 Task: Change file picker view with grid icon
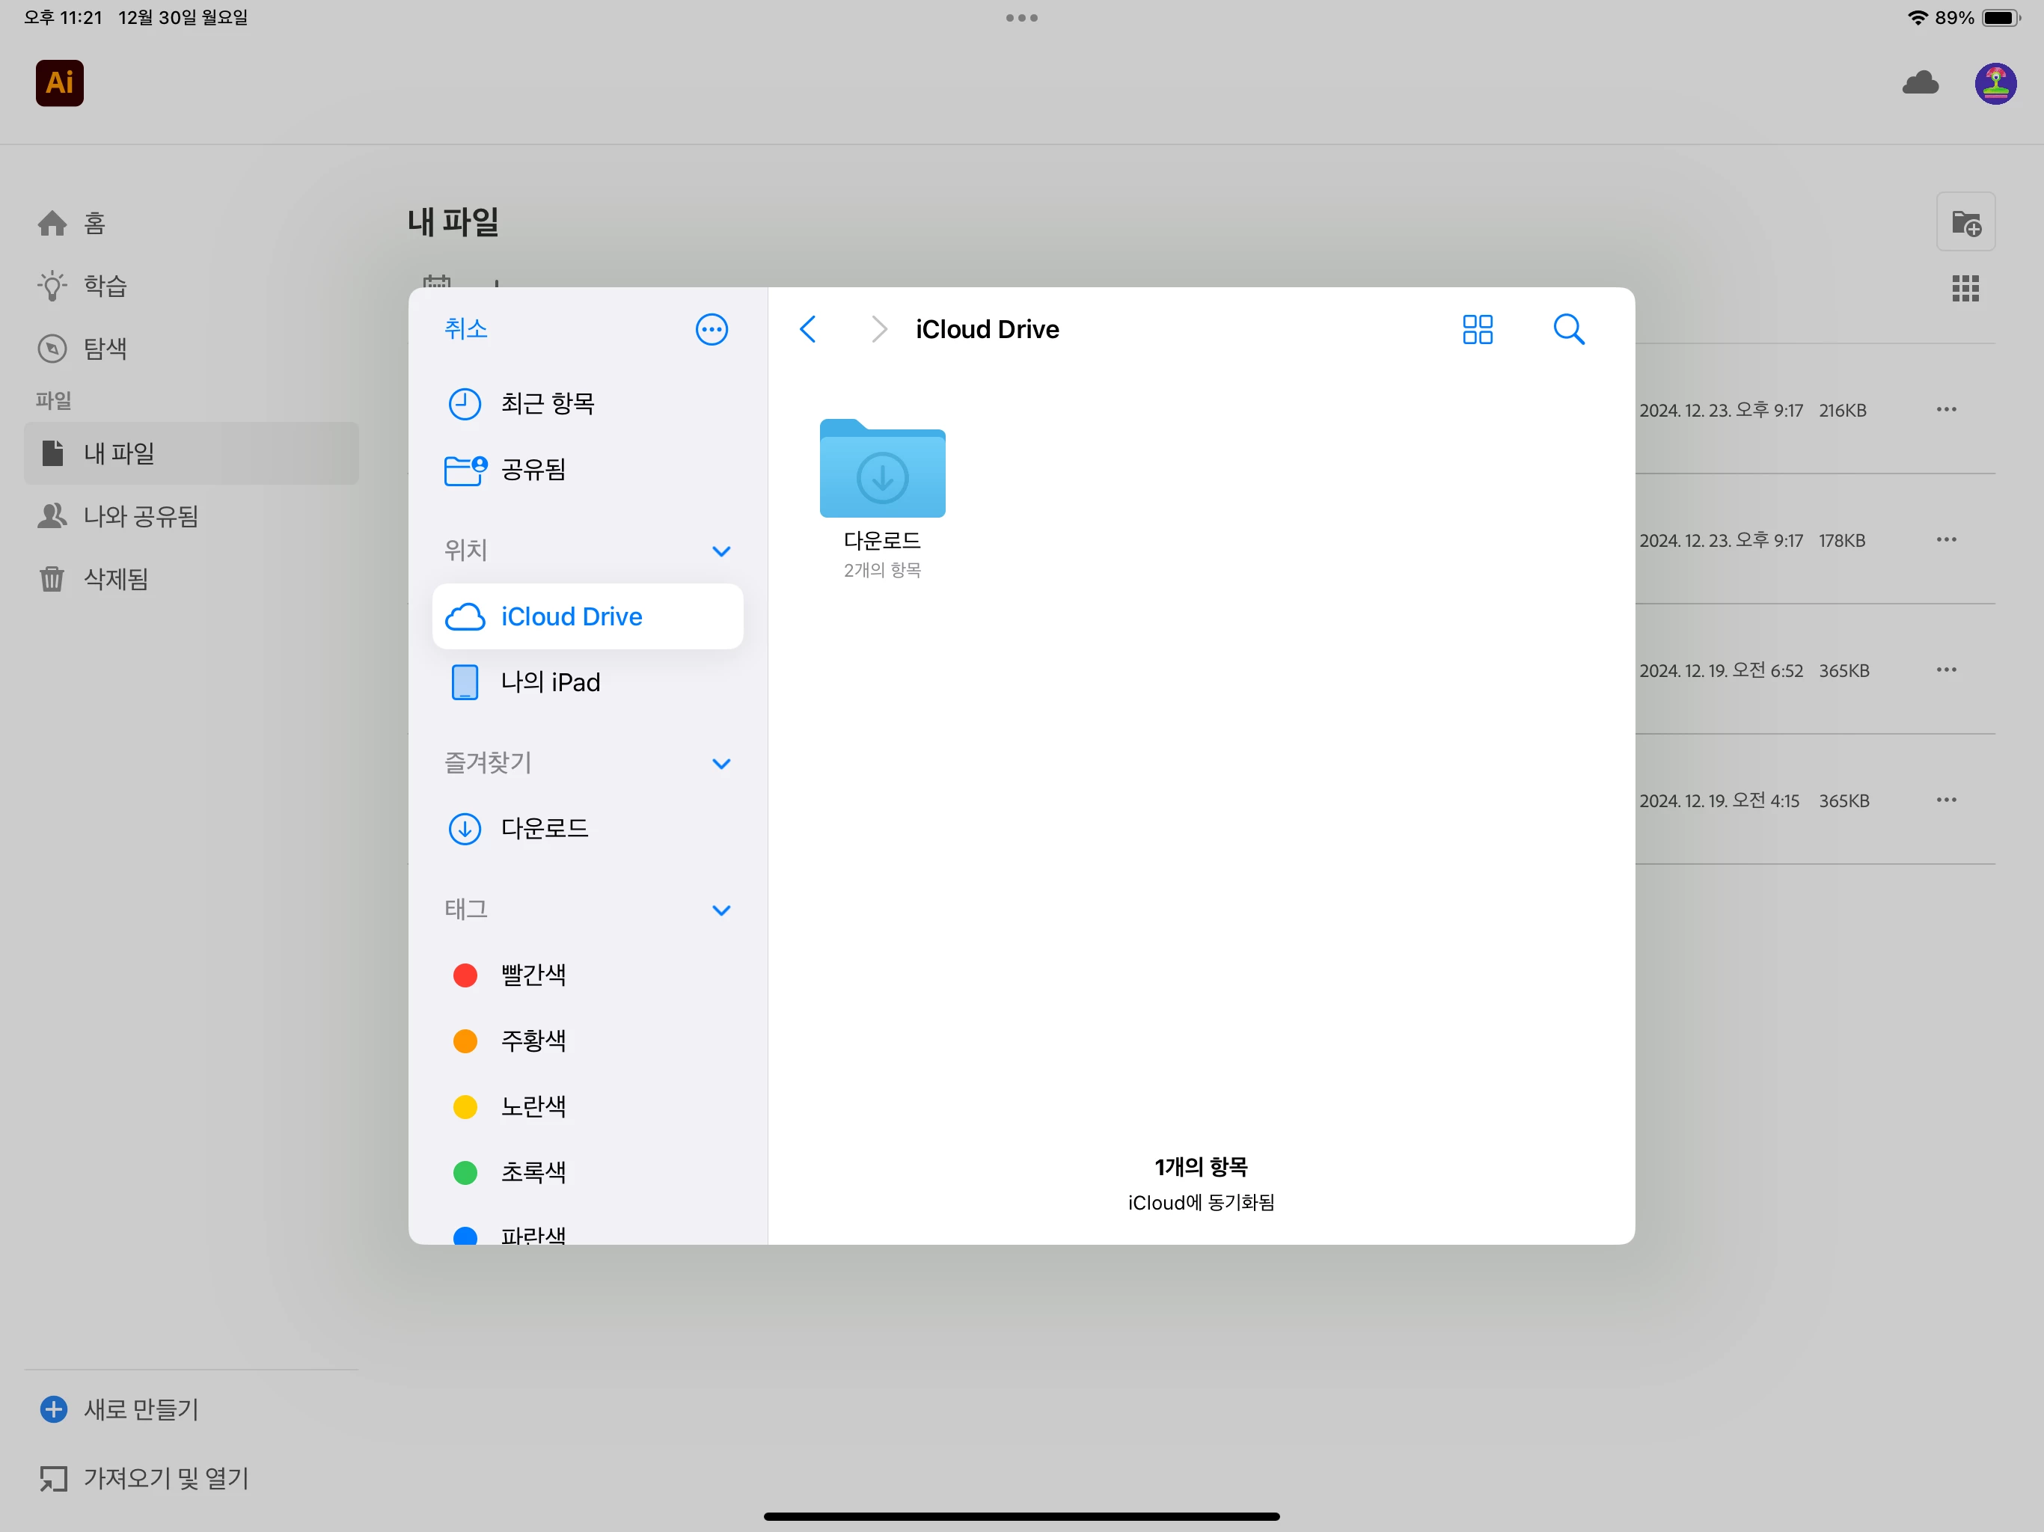click(x=1477, y=330)
